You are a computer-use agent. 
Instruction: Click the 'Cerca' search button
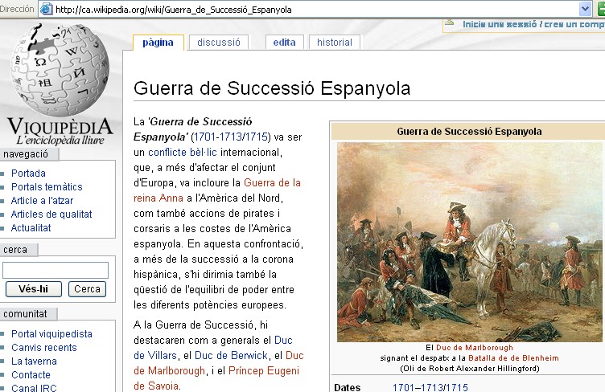[87, 289]
